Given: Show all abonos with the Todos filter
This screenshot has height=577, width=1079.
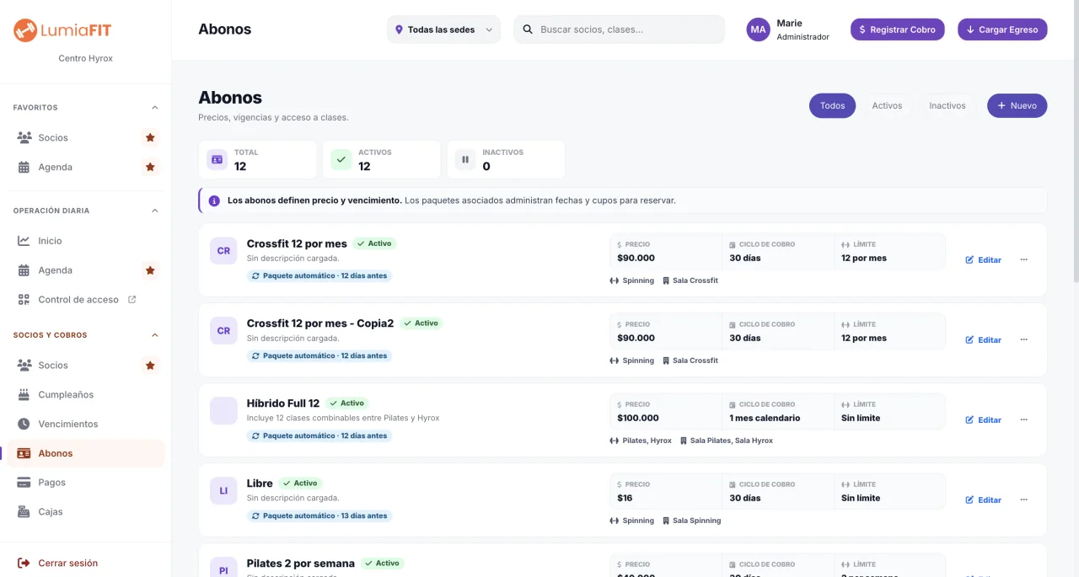Looking at the screenshot, I should 832,105.
